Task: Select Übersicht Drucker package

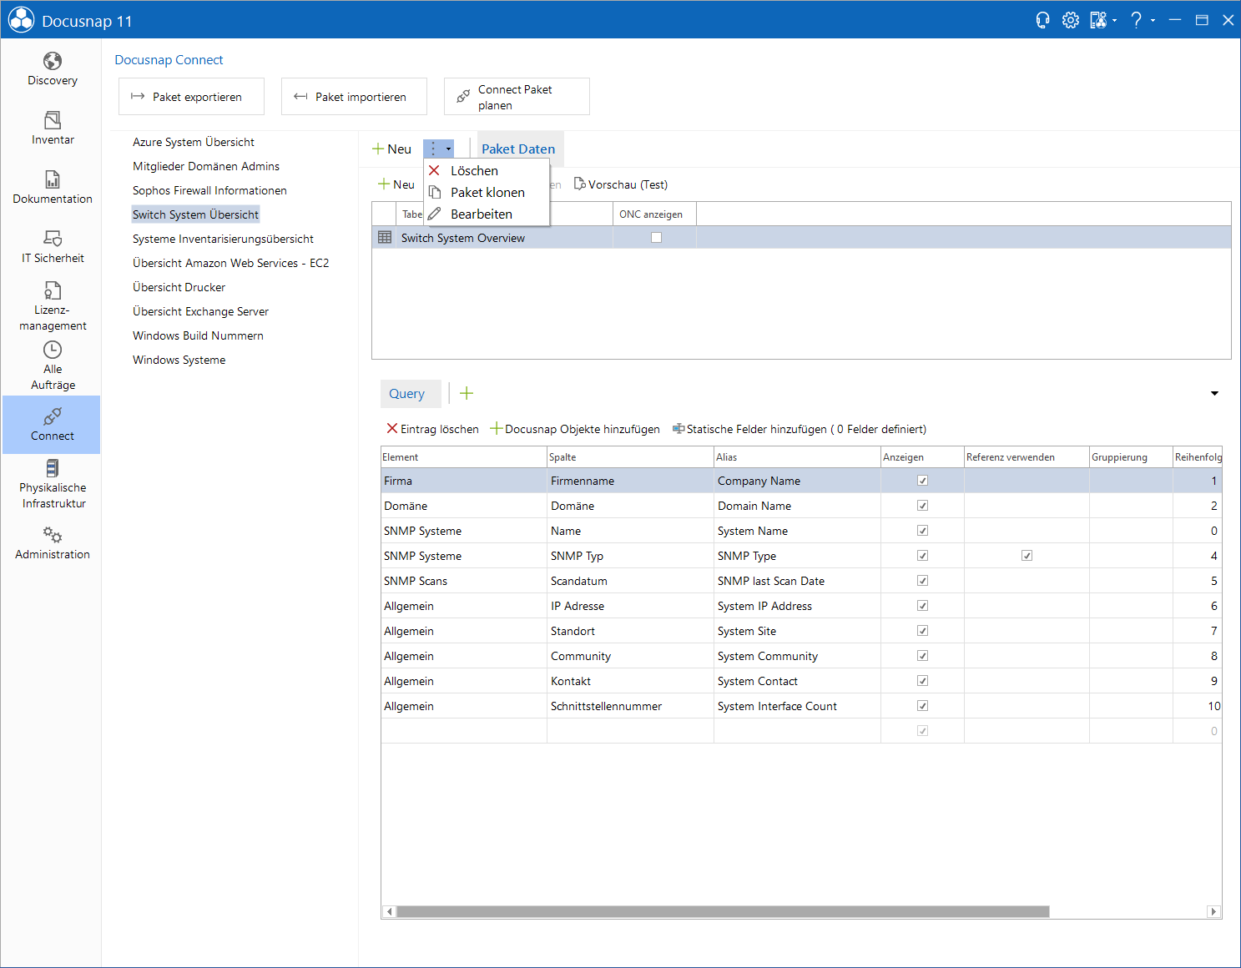Action: [179, 287]
